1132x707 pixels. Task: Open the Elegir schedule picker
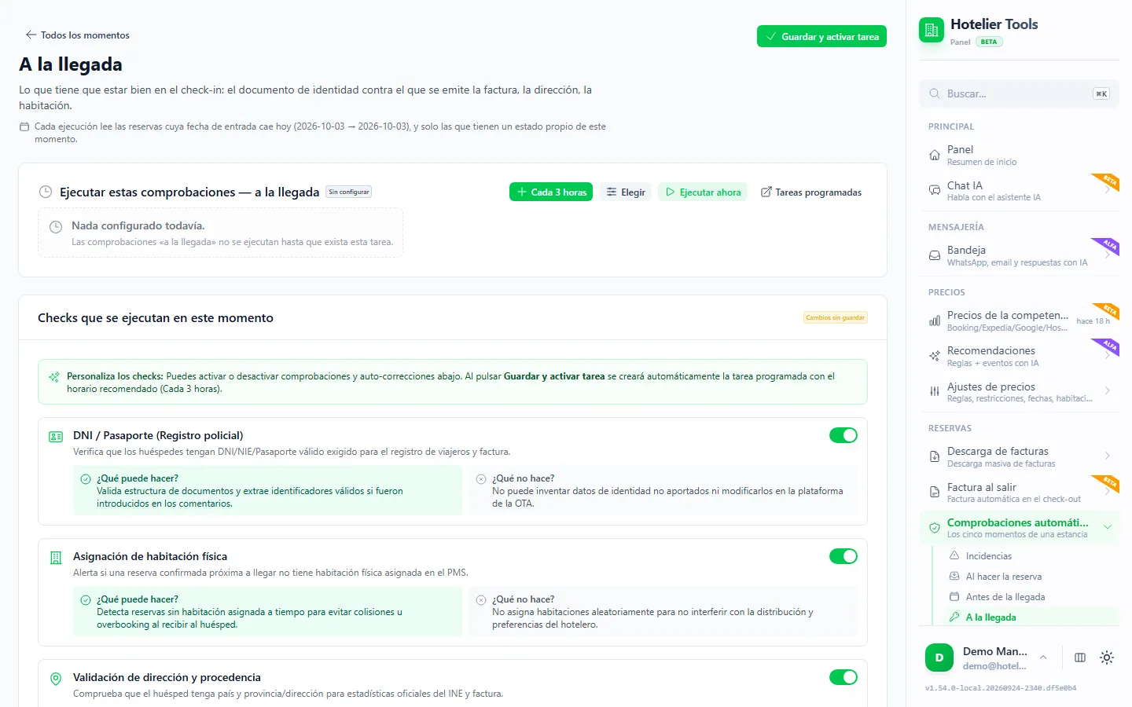[626, 192]
